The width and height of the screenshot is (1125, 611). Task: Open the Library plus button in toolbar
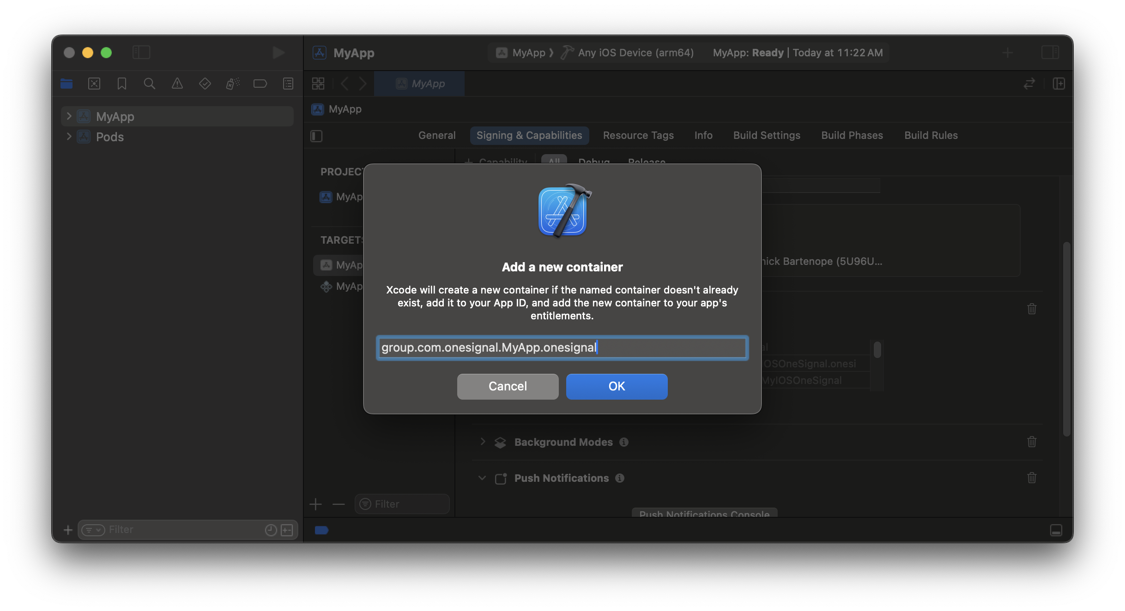tap(1008, 53)
